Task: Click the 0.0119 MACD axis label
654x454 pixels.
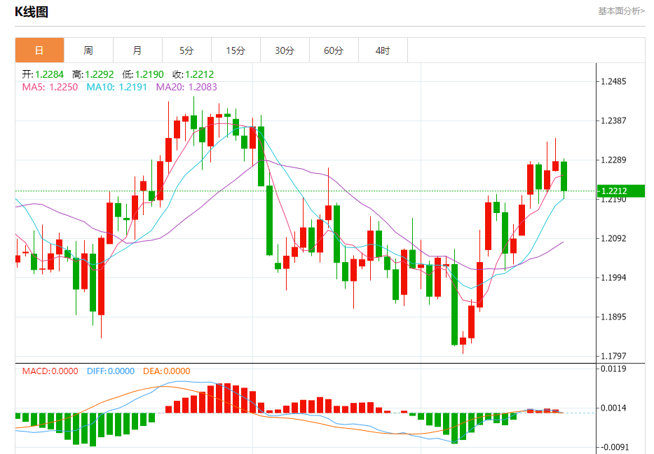Action: coord(613,369)
